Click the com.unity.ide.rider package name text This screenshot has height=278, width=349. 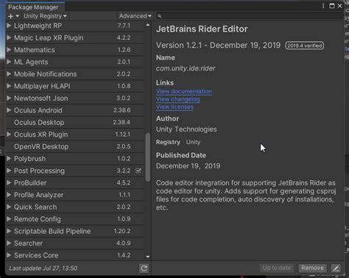tap(186, 68)
